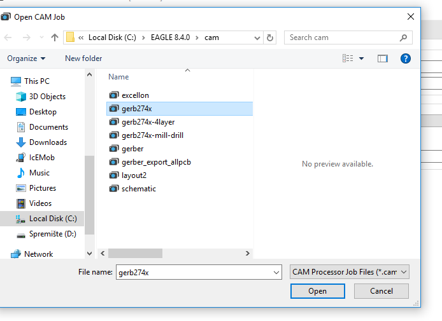
Task: Toggle the preview pane
Action: coord(383,58)
